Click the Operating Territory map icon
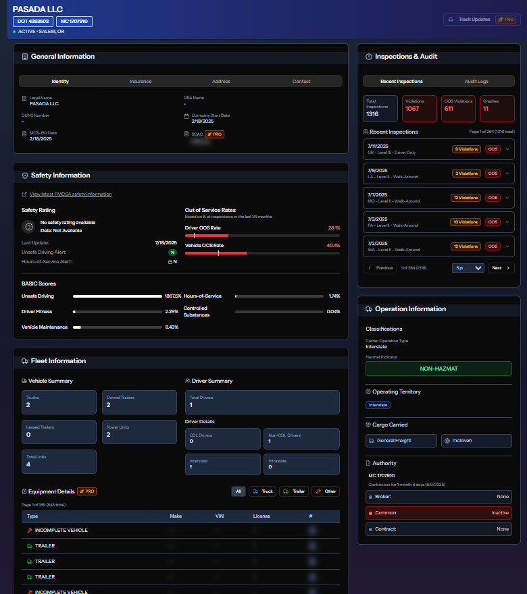The height and width of the screenshot is (594, 527). (368, 391)
